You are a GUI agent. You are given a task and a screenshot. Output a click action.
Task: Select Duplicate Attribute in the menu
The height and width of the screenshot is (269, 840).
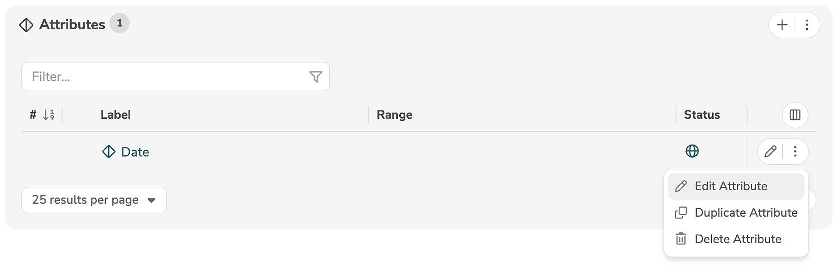point(745,213)
